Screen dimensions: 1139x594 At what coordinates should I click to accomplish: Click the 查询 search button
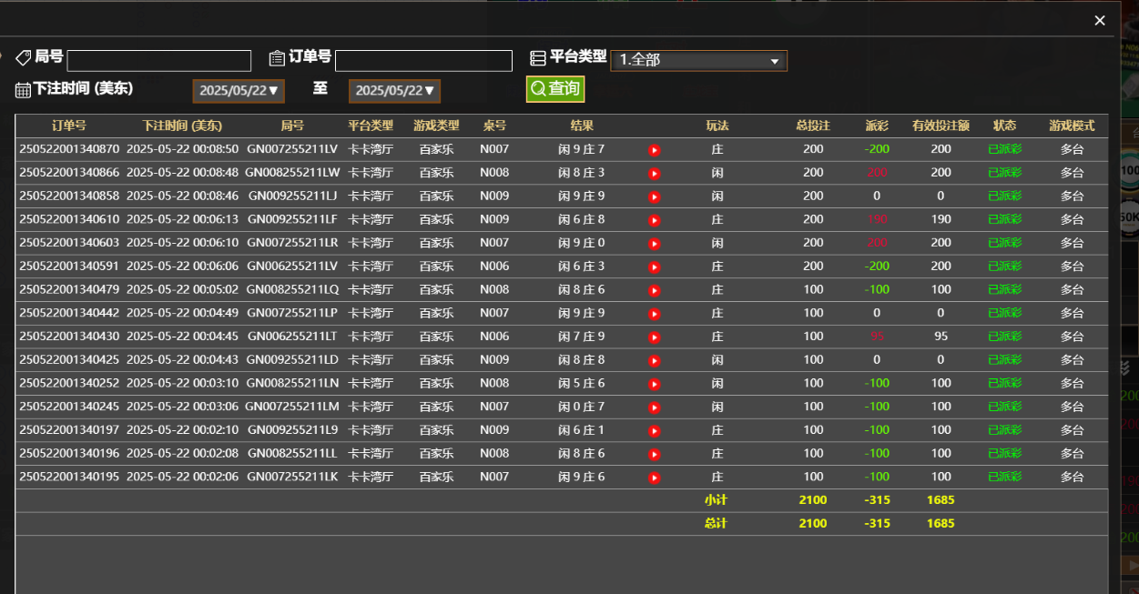[555, 89]
